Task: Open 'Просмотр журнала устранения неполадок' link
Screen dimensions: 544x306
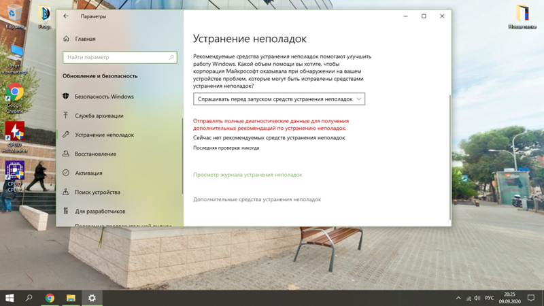Action: 248,175
